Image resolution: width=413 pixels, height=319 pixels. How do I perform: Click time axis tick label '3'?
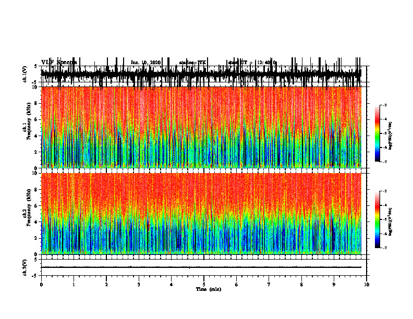click(139, 285)
